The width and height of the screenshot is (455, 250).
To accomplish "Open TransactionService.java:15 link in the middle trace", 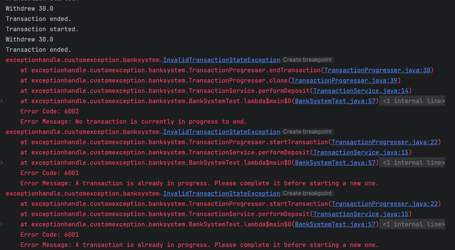I will [361, 153].
